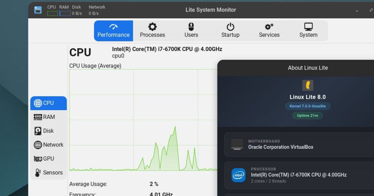Click the 2 cores / 2 threads text

click(268, 181)
